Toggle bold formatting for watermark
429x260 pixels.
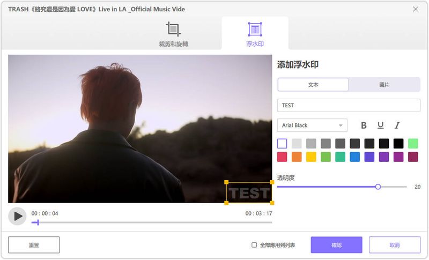pos(364,125)
